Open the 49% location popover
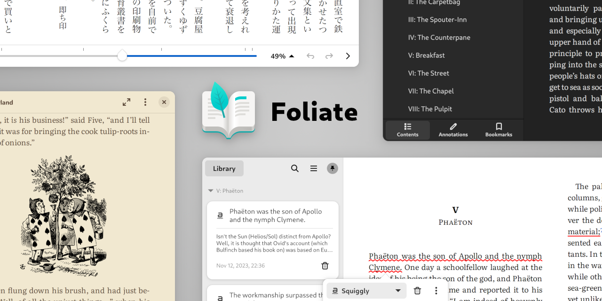The image size is (602, 301). [282, 56]
